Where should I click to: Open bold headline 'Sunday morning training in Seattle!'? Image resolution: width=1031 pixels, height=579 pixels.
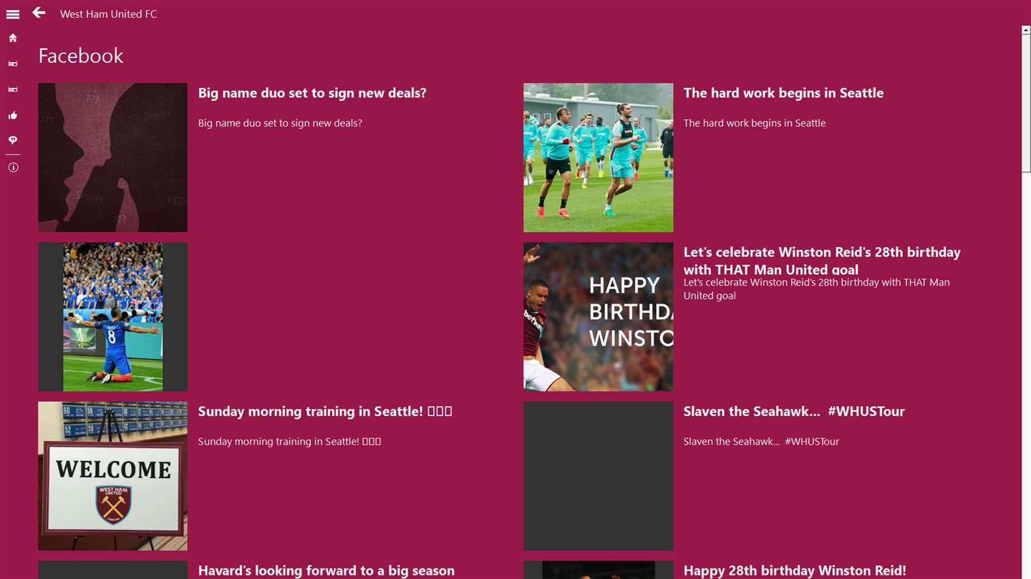pyautogui.click(x=325, y=412)
